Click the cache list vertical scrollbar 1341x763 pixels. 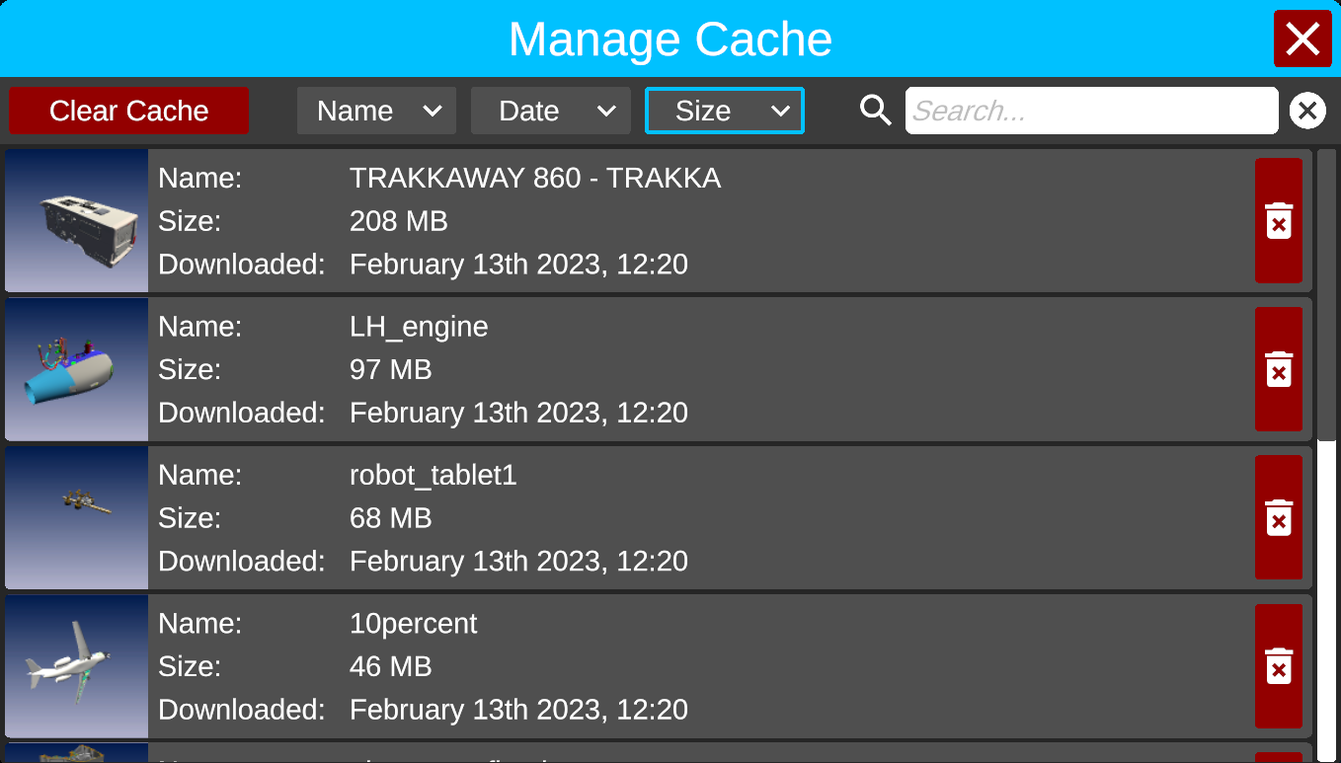pyautogui.click(x=1326, y=296)
